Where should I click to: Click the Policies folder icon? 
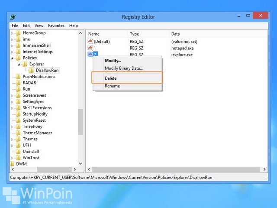point(18,58)
